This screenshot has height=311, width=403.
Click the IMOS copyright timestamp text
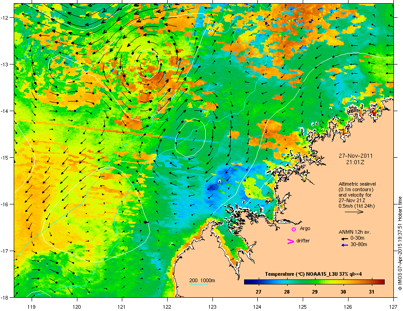tap(400, 243)
